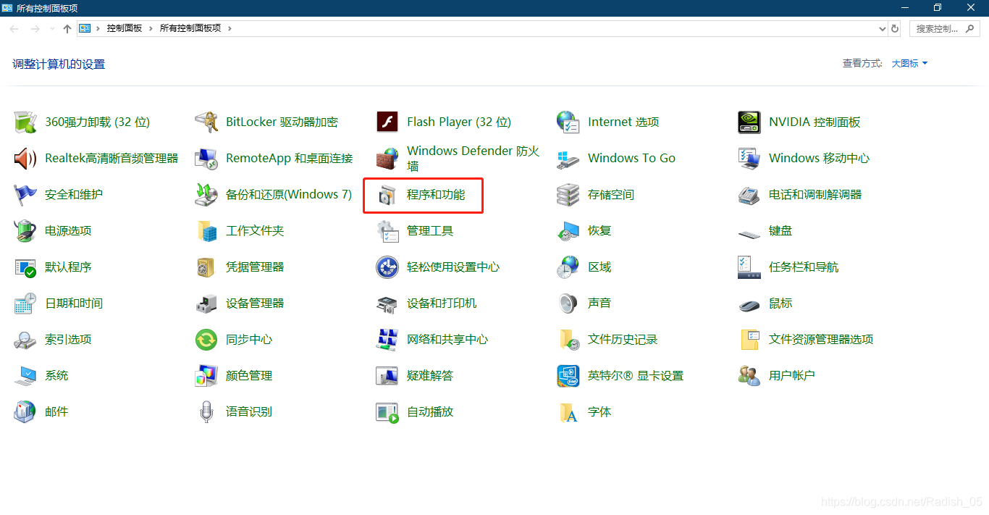Open the 邮件 mail icon
Image resolution: width=989 pixels, height=515 pixels.
(25, 412)
